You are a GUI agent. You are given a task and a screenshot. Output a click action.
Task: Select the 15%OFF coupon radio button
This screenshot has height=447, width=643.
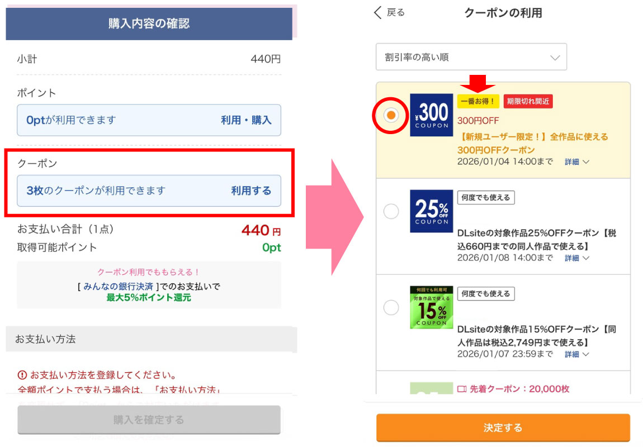point(391,307)
